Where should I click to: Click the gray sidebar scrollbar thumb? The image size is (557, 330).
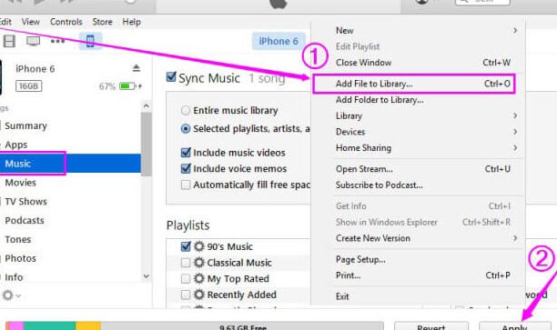[146, 144]
